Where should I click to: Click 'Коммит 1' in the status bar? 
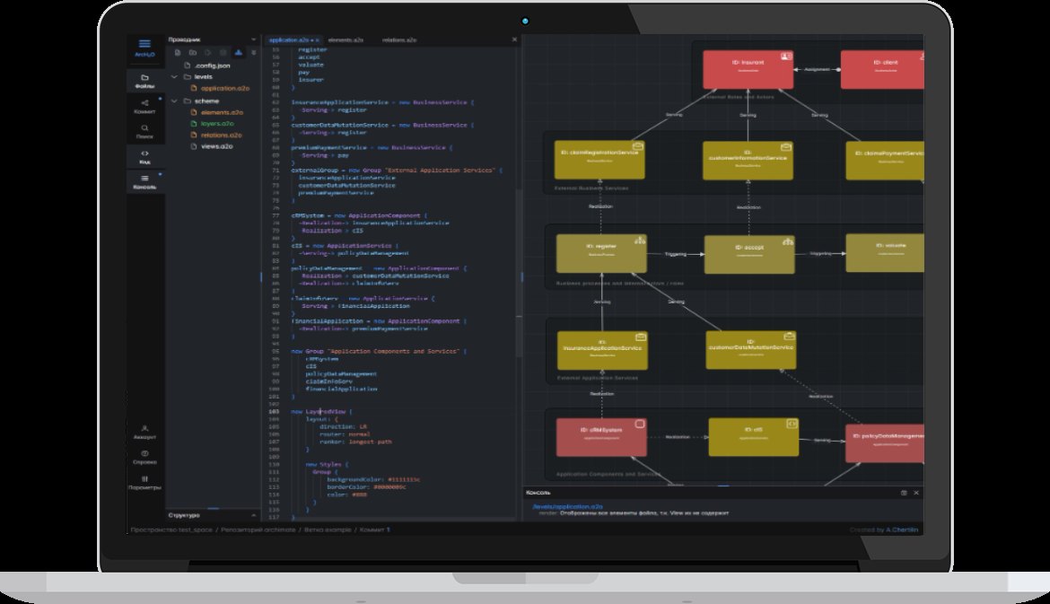pos(374,530)
